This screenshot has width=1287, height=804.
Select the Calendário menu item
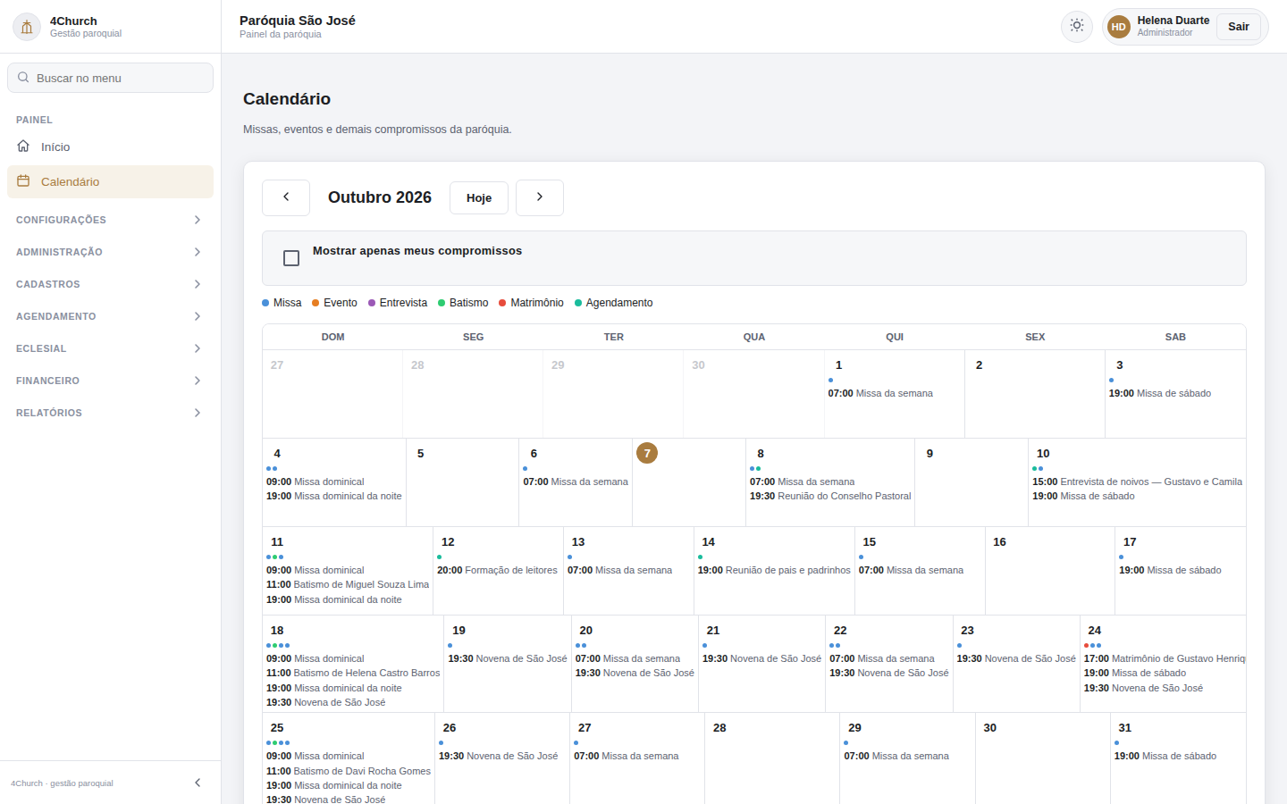tap(111, 181)
